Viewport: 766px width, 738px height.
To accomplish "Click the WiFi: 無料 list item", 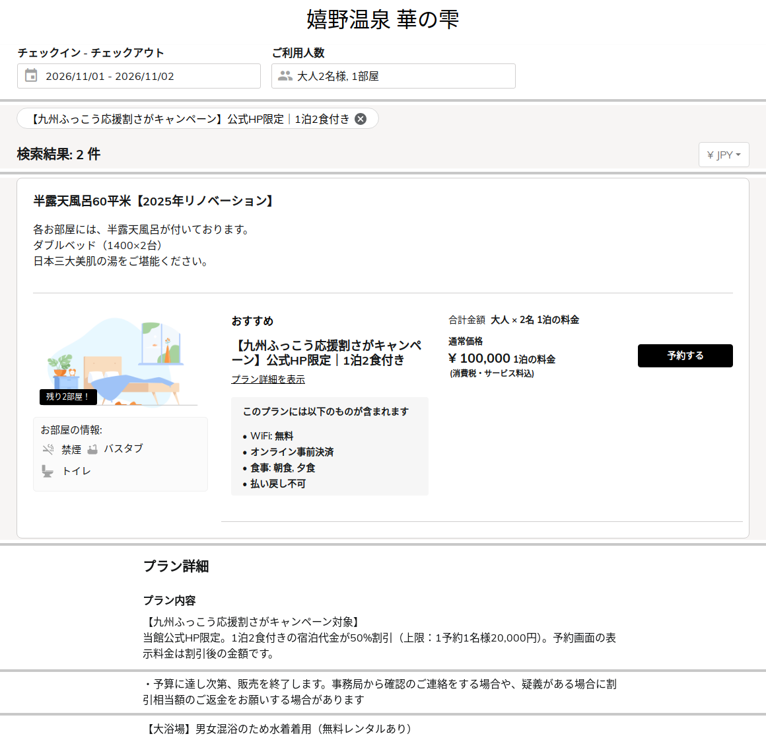I will click(x=271, y=436).
